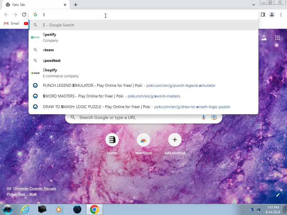Search by image with the camera icon
This screenshot has height=215, width=287.
(x=214, y=117)
